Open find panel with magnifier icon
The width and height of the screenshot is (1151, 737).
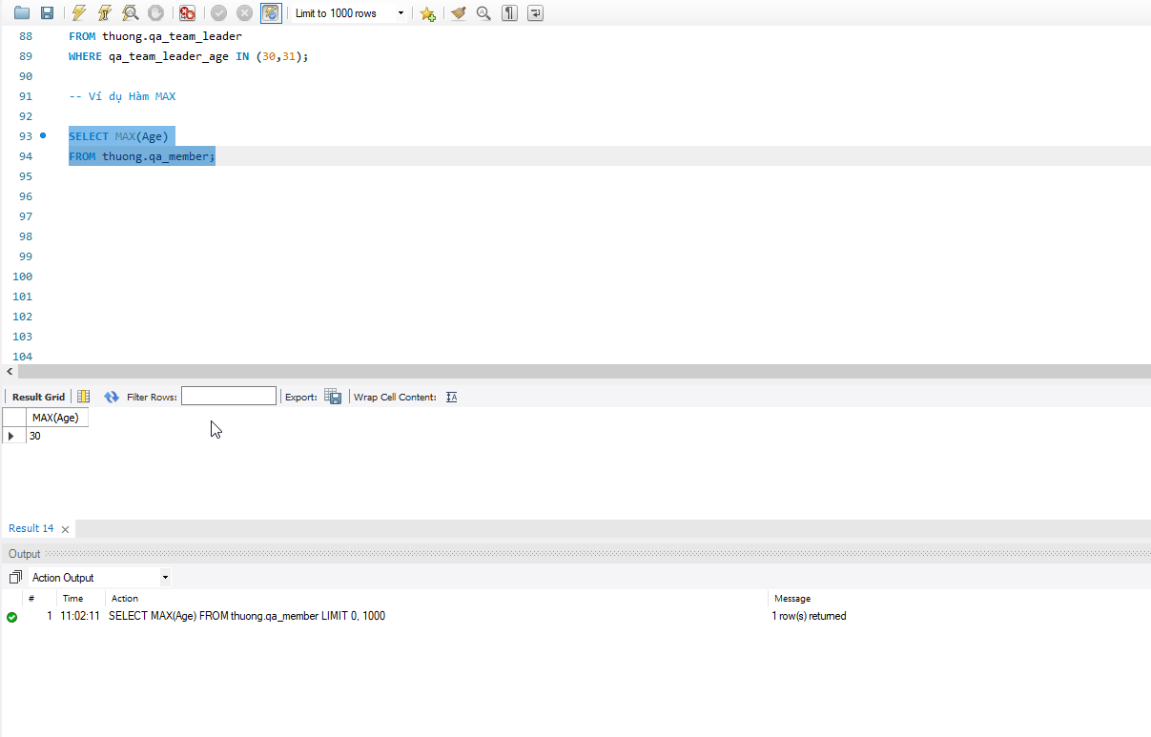(483, 13)
